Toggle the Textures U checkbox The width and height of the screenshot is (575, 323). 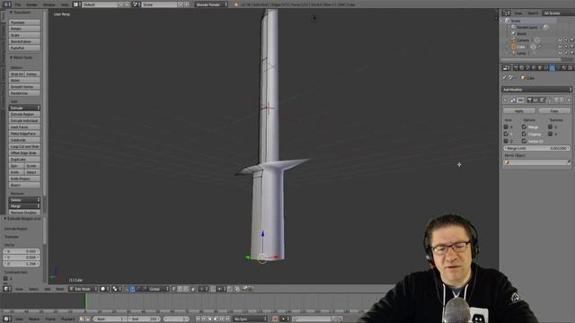pyautogui.click(x=550, y=127)
